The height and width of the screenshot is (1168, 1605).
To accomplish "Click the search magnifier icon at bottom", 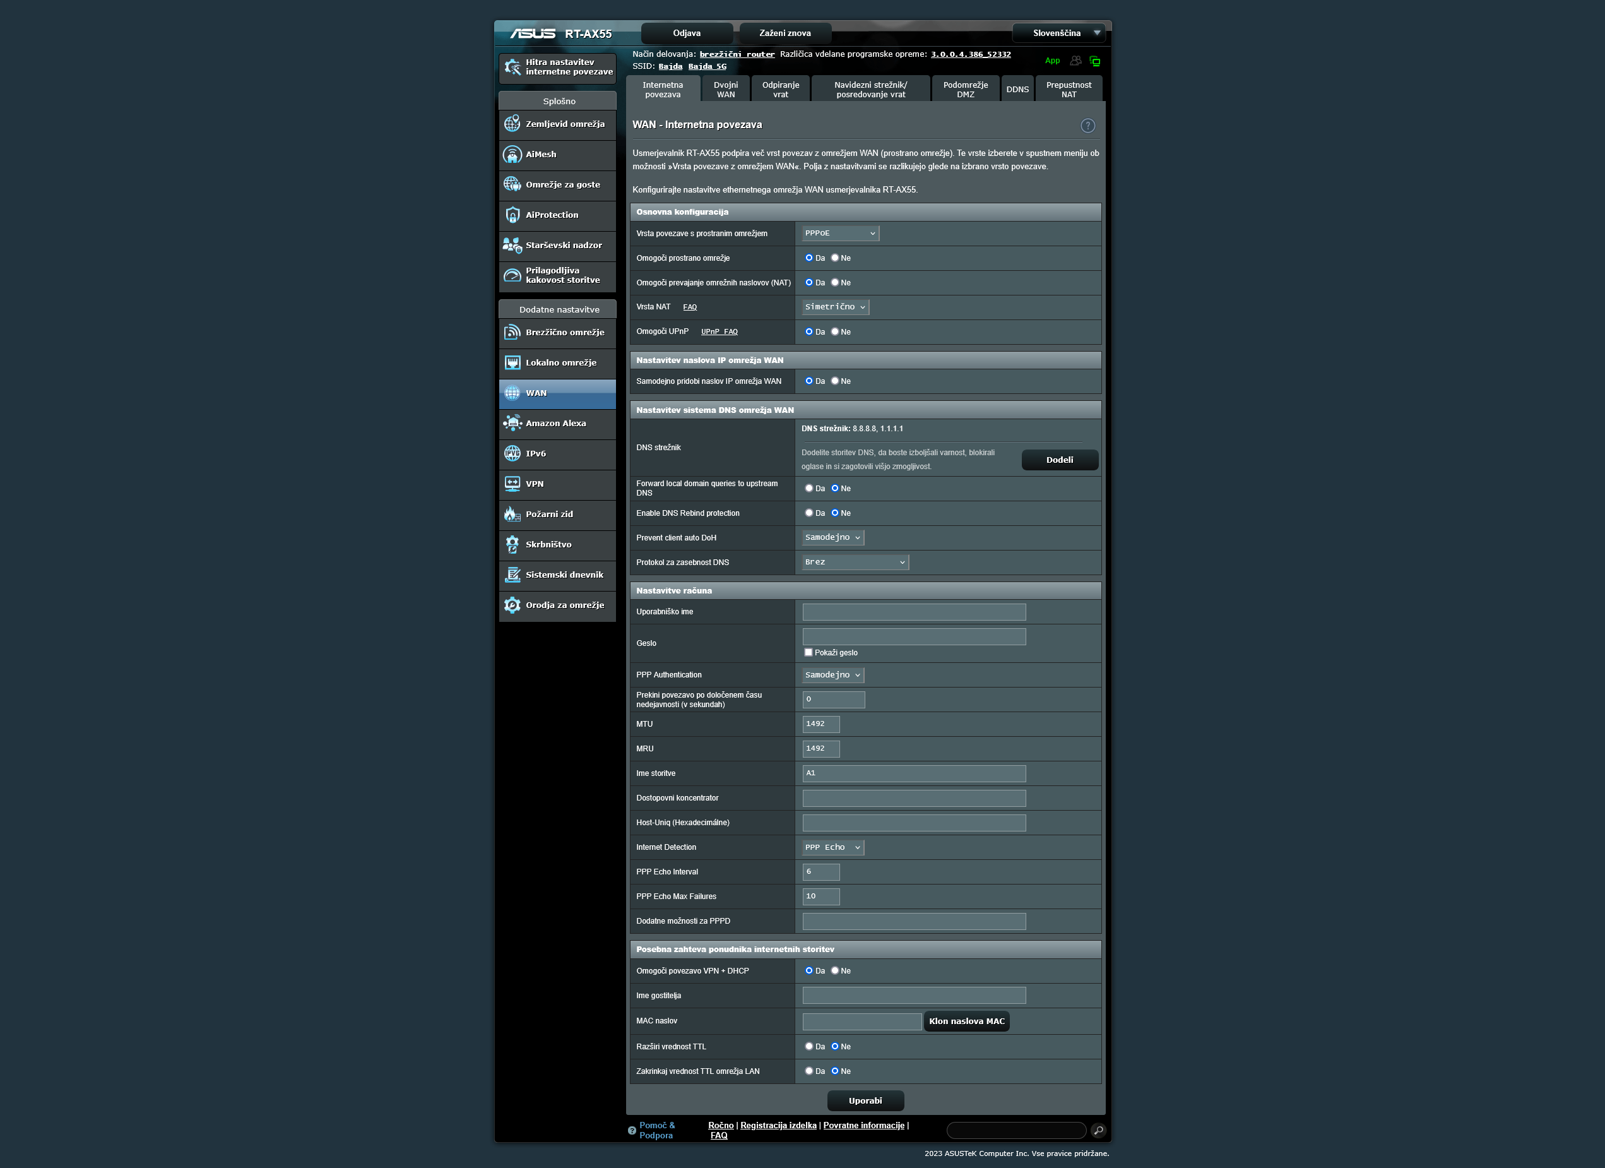I will [1098, 1129].
